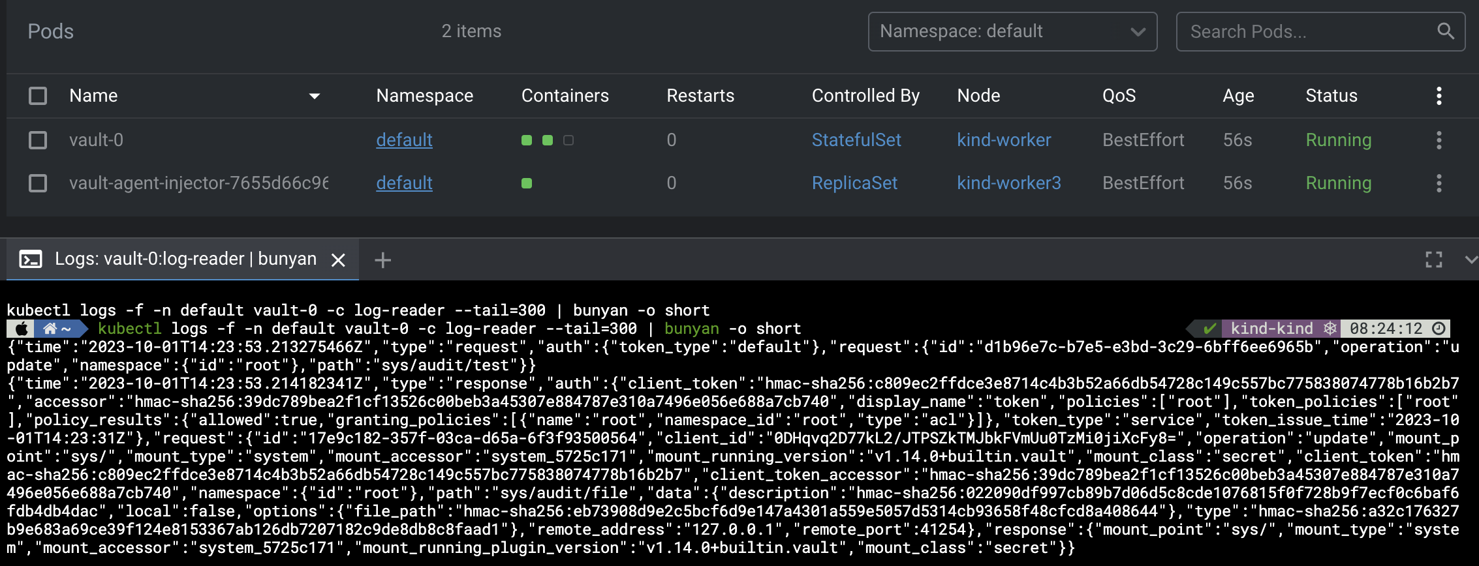Viewport: 1479px width, 566px height.
Task: Click BestEffort QoS value of vault-0
Action: (x=1143, y=140)
